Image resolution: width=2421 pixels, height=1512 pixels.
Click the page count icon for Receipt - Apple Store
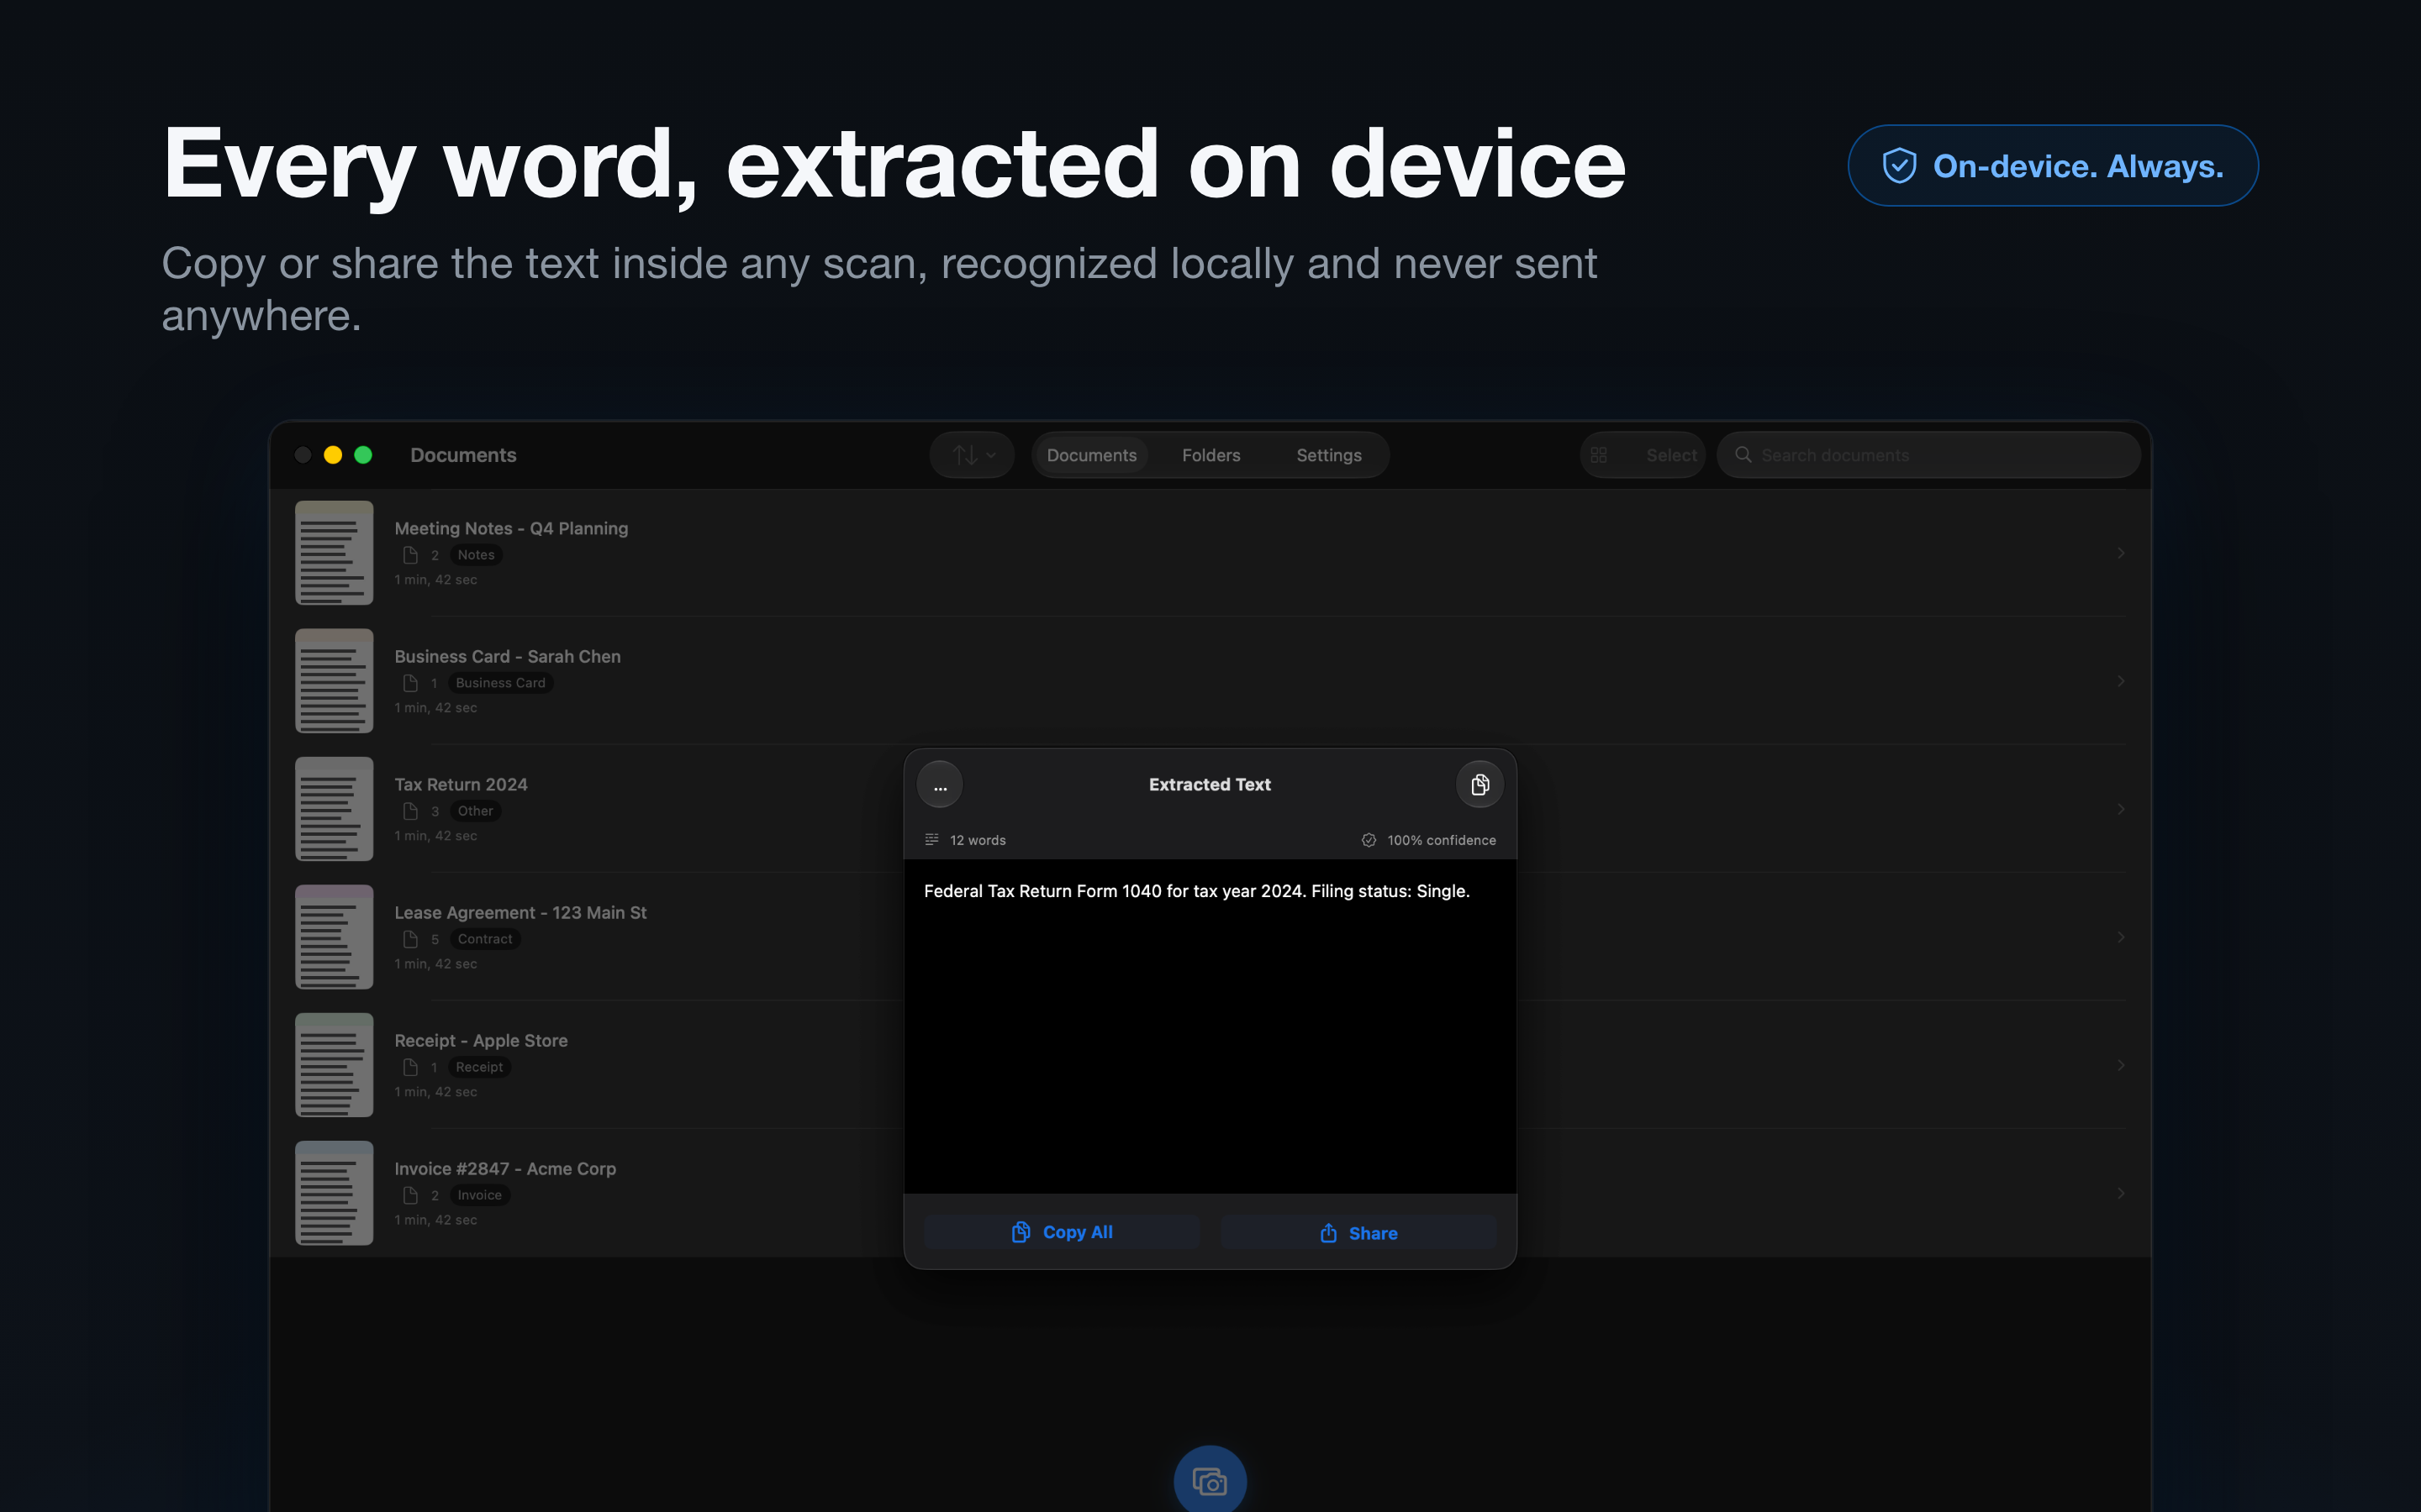coord(410,1067)
